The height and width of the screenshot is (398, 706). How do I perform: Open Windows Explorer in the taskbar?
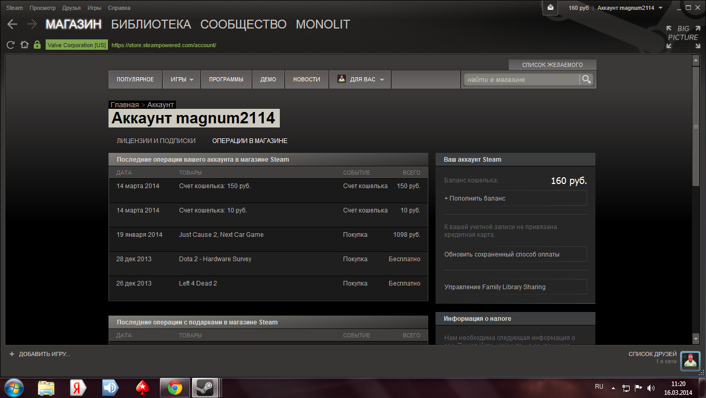pyautogui.click(x=46, y=388)
